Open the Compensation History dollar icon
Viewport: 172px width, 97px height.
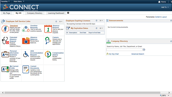(x=48, y=54)
